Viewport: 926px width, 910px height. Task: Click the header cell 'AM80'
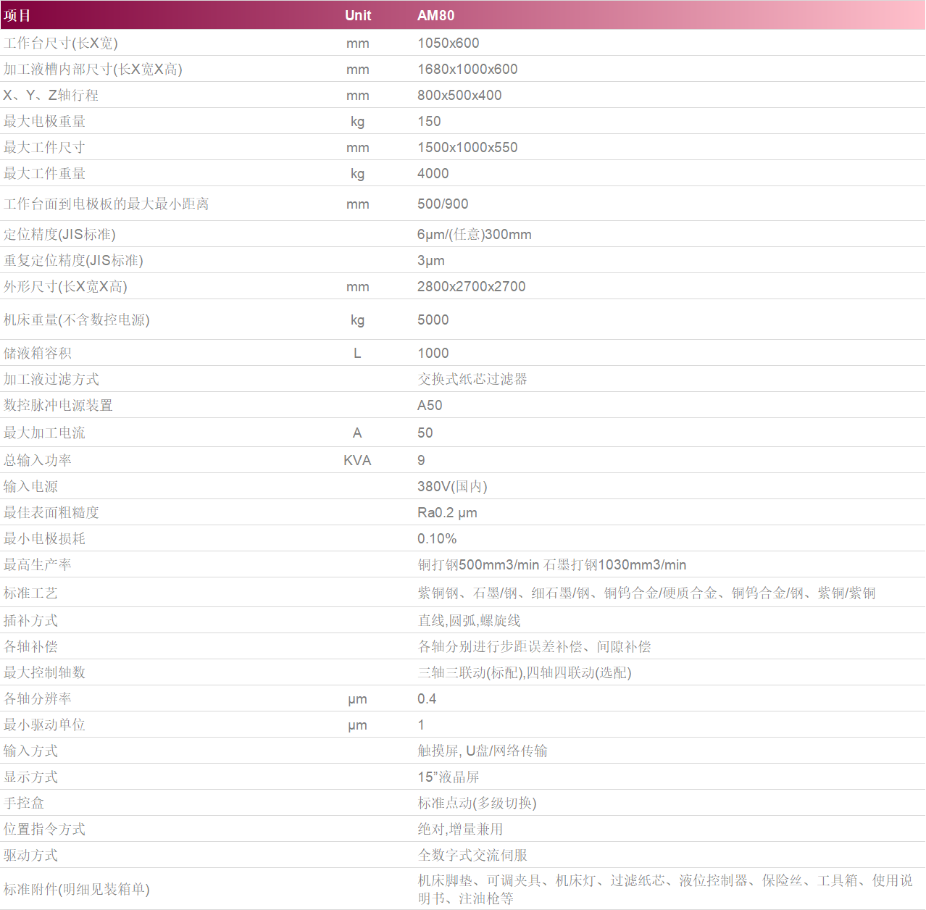(x=435, y=15)
